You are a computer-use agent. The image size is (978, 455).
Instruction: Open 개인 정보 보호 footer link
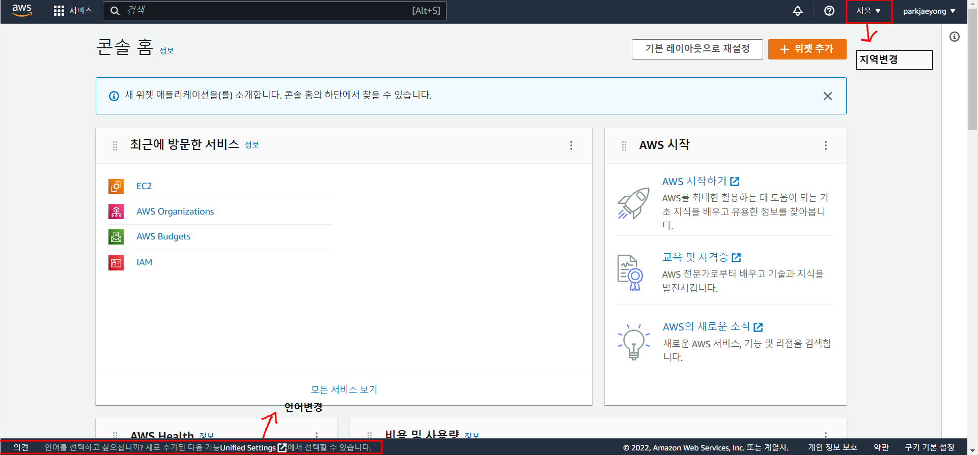[x=832, y=447]
